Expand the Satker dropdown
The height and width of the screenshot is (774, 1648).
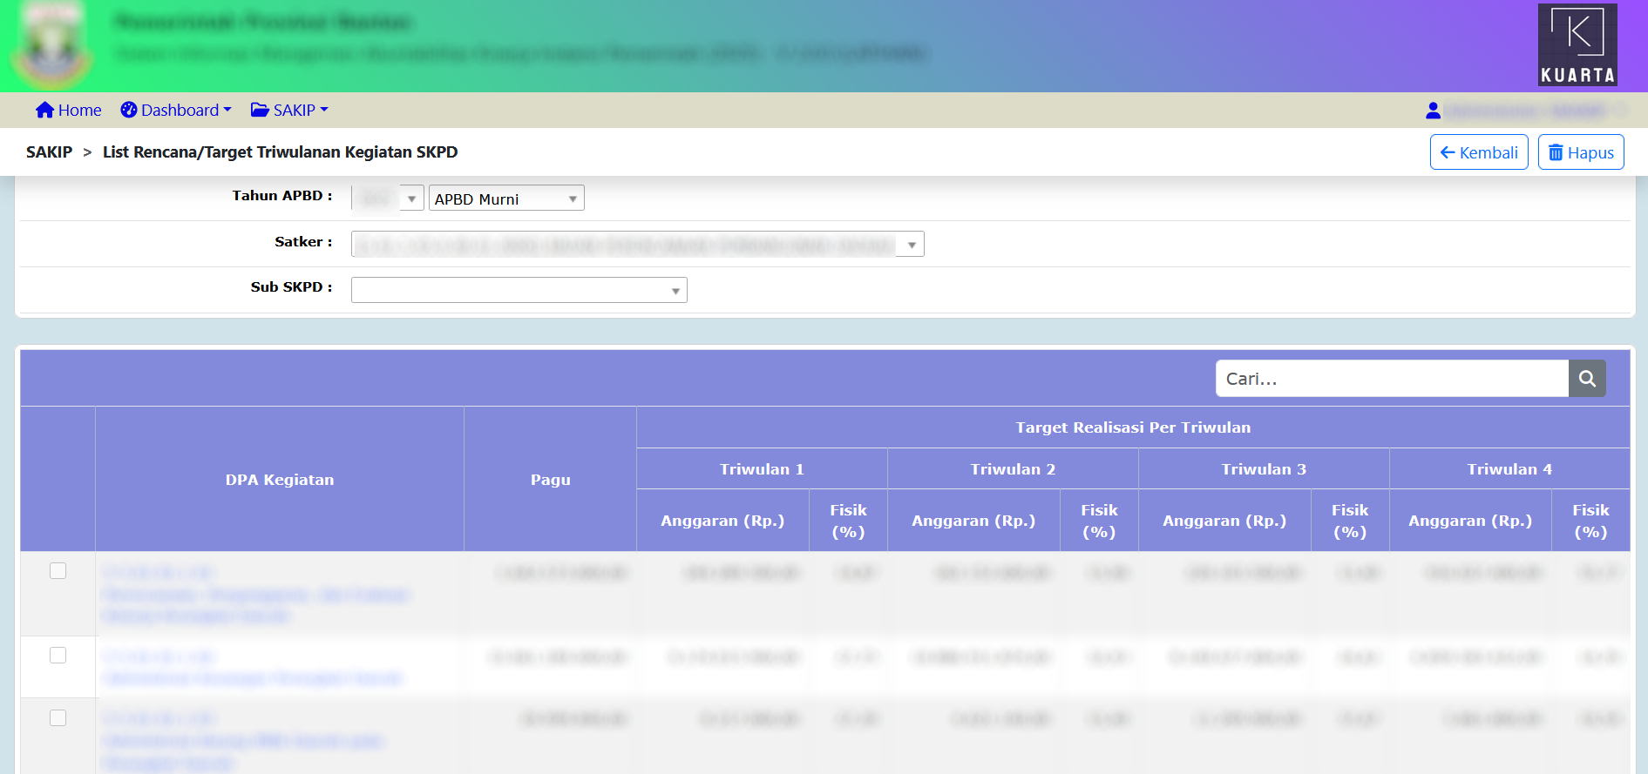coord(637,245)
